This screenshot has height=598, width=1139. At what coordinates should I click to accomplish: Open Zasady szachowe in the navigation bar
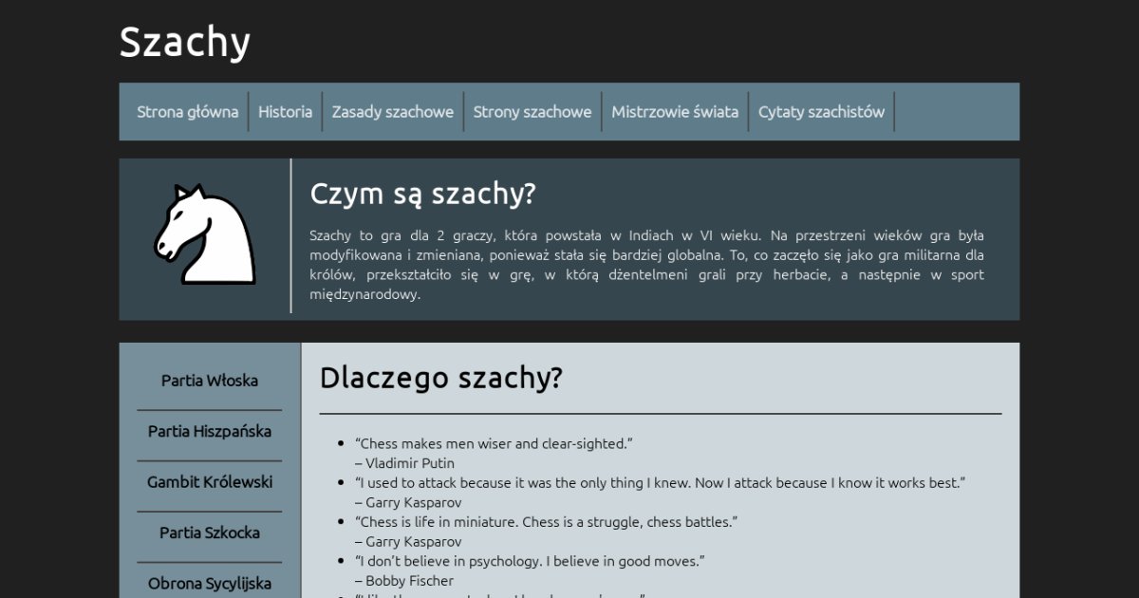[x=392, y=112]
